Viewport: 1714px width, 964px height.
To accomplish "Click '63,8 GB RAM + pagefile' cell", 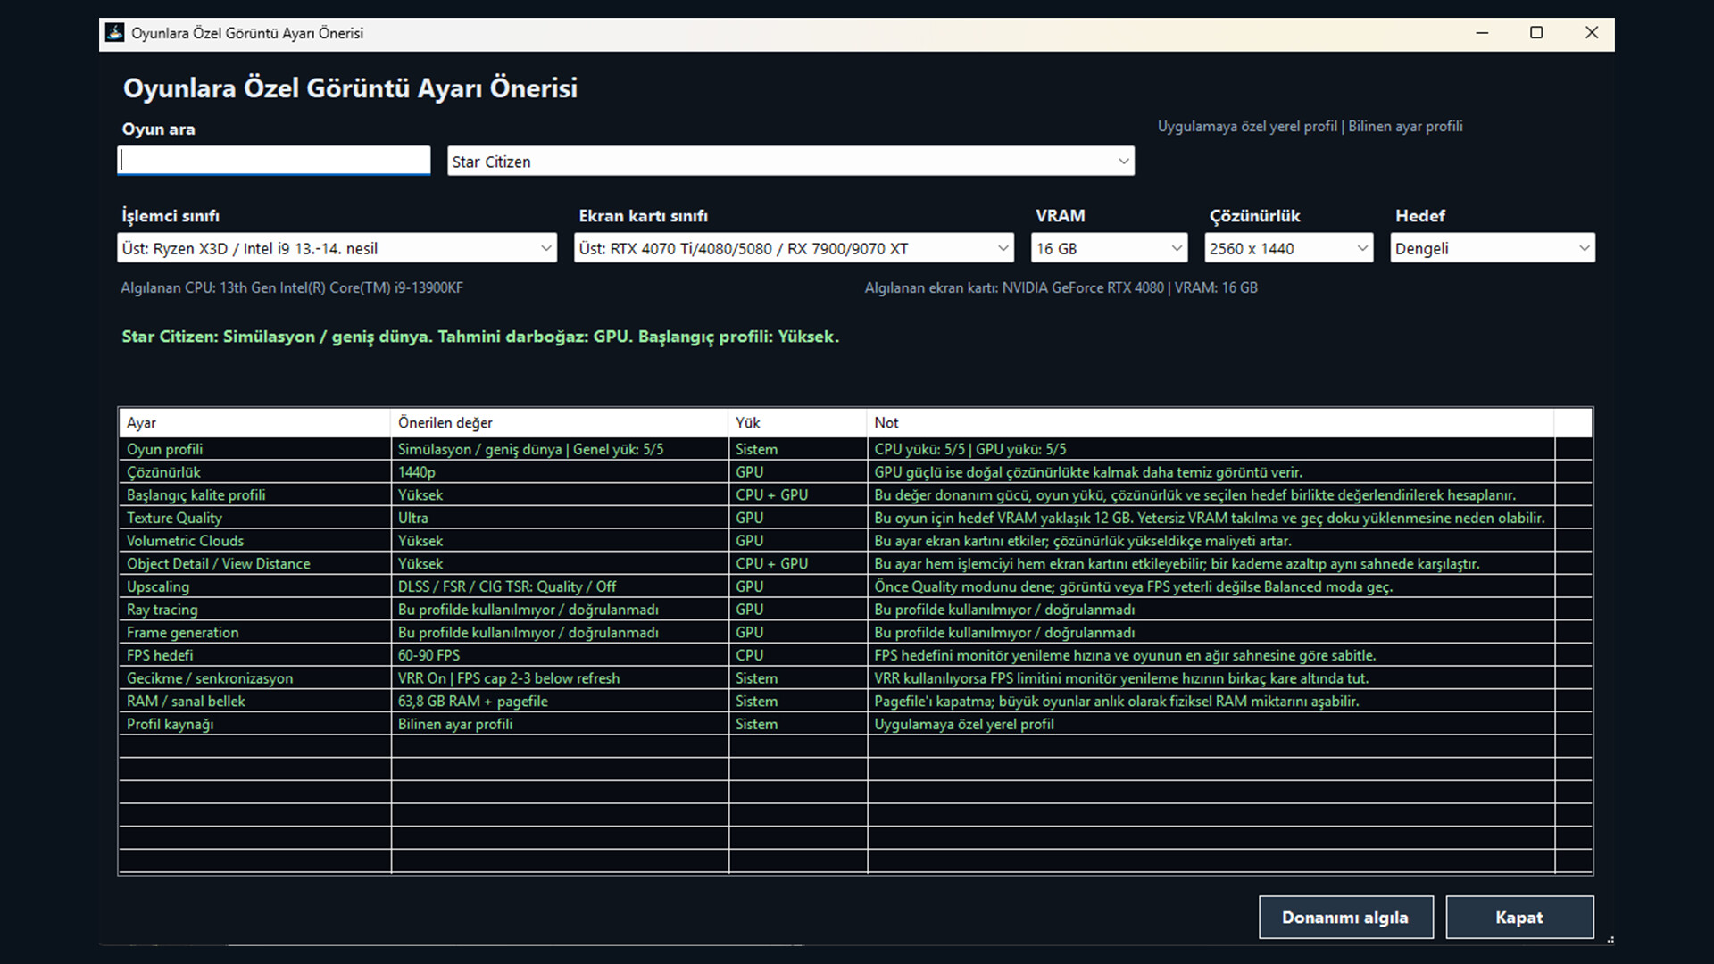I will pyautogui.click(x=560, y=702).
